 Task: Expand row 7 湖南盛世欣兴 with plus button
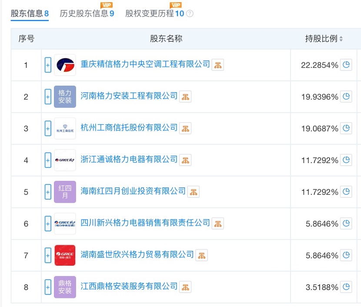point(48,256)
